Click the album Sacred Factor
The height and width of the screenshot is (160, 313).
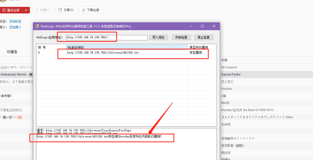[231, 75]
